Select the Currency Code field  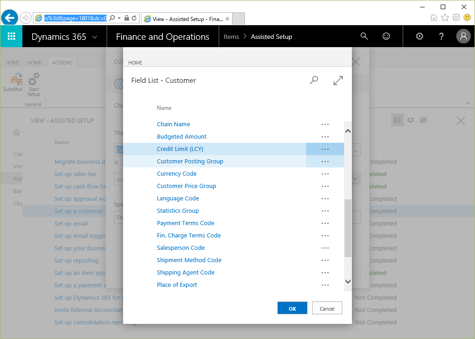(x=177, y=174)
